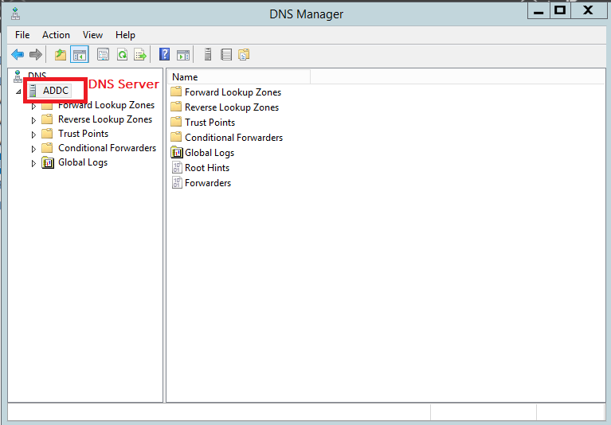Open the Action menu
611x425 pixels.
56,35
